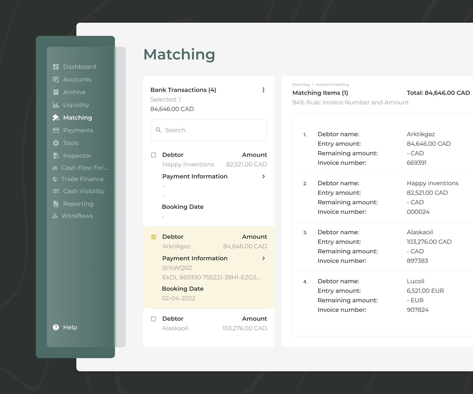Click the Matching breadcrumb link
This screenshot has width=473, height=394.
(301, 84)
